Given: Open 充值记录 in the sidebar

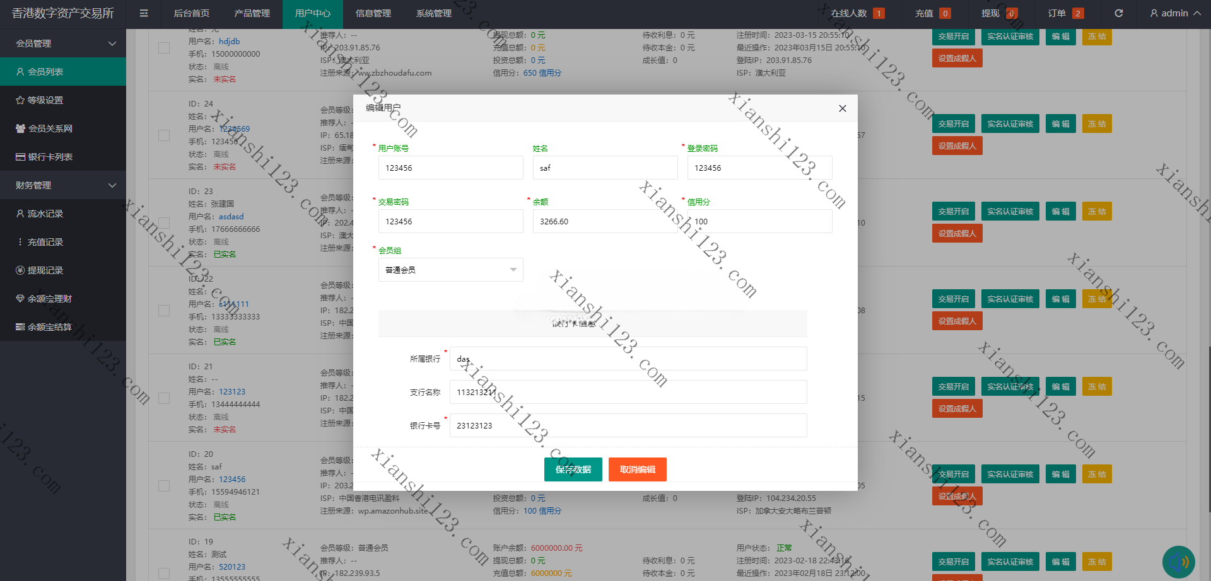Looking at the screenshot, I should tap(63, 242).
